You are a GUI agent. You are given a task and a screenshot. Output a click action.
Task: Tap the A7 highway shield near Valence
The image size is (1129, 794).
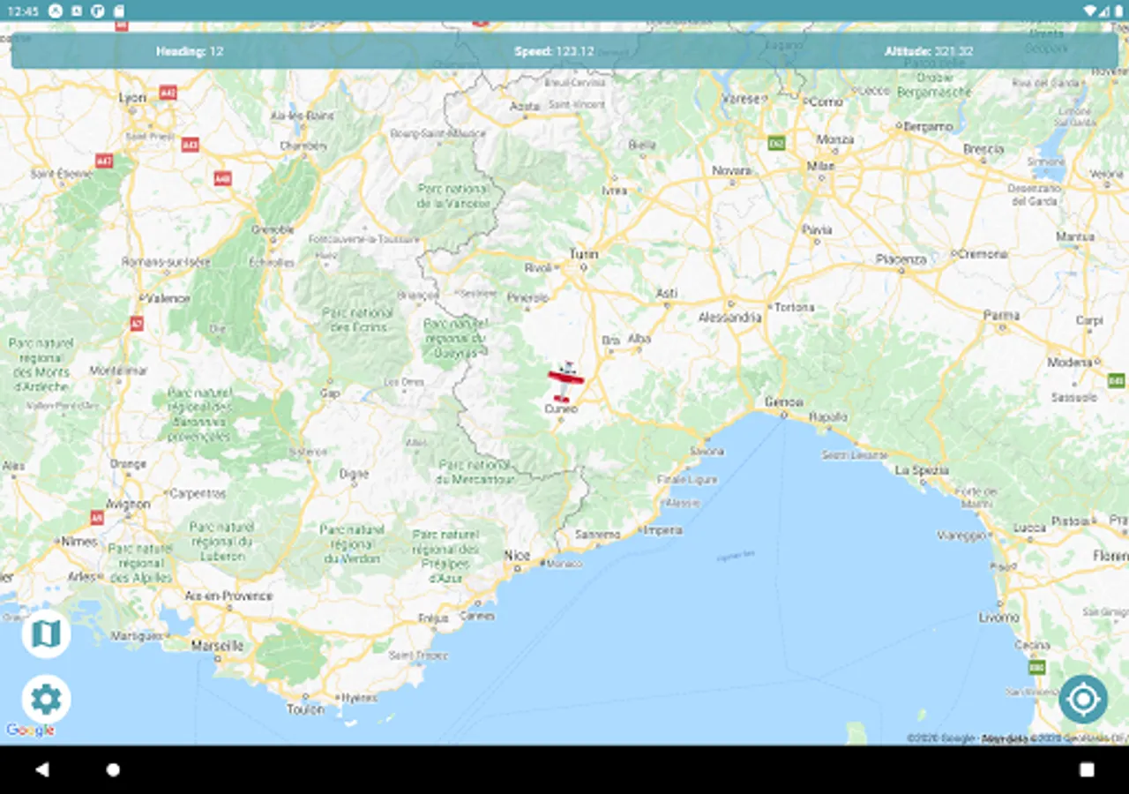tap(137, 323)
